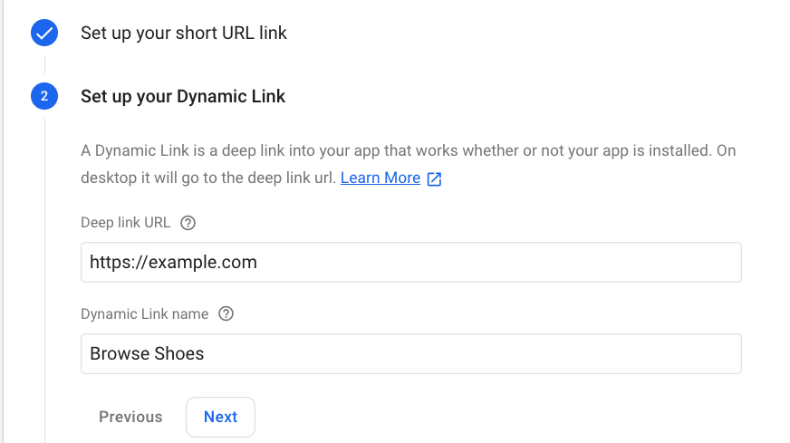Place cursor in the "Browse Shoes" text
790x443 pixels.
pos(147,354)
